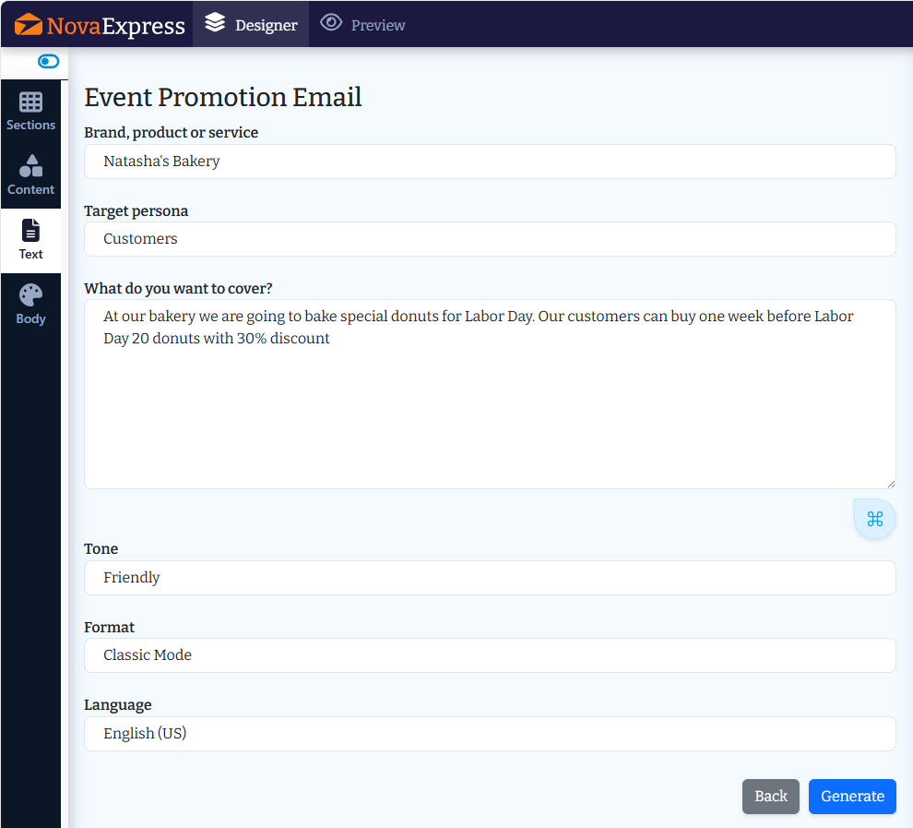Viewport: 913px width, 828px height.
Task: Click the command symbol floating button
Action: pos(874,519)
